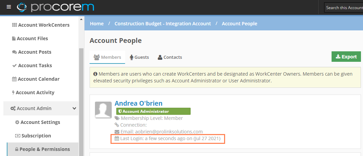Click the Account People page heading
363x156 pixels.
116,41
